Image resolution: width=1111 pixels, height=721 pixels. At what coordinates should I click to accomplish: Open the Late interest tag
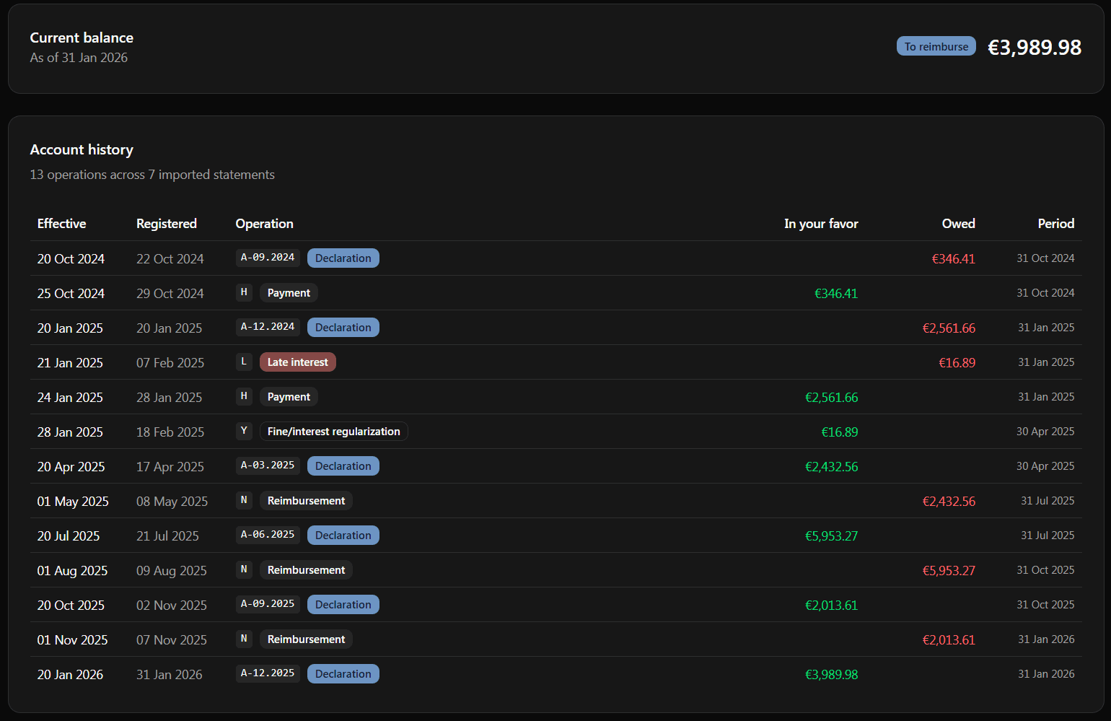(297, 362)
